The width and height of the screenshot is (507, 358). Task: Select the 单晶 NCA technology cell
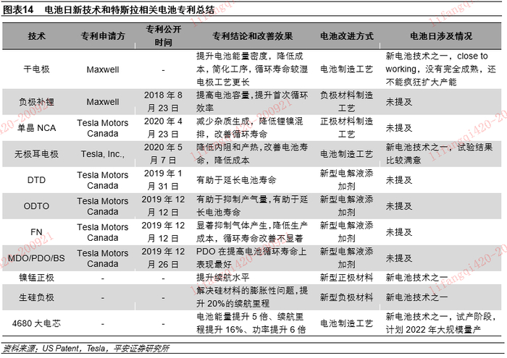(x=36, y=128)
